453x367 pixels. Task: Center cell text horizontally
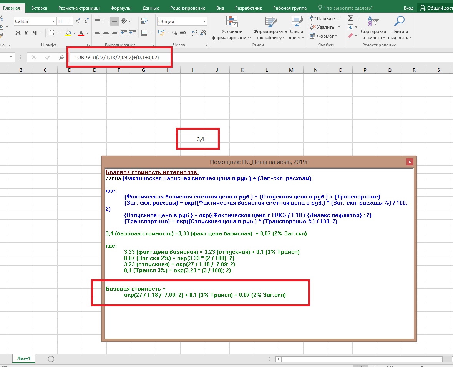pyautogui.click(x=106, y=33)
